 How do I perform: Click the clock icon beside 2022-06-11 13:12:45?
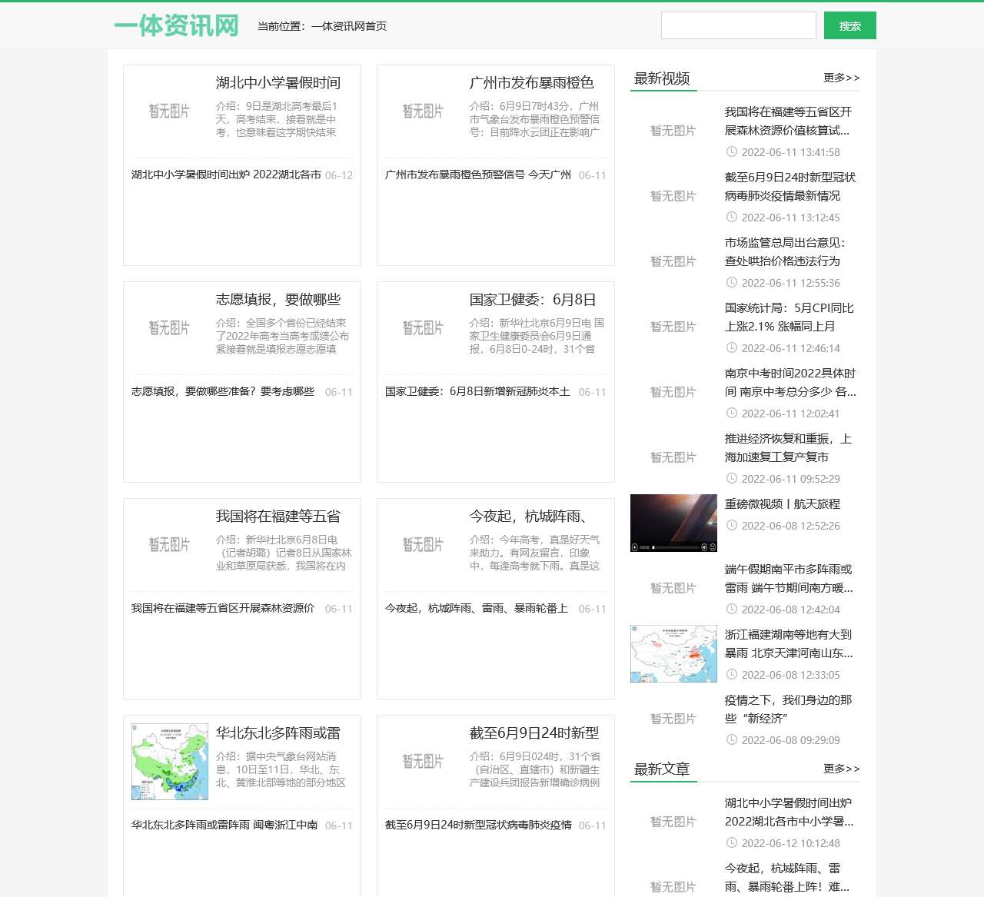click(x=732, y=218)
